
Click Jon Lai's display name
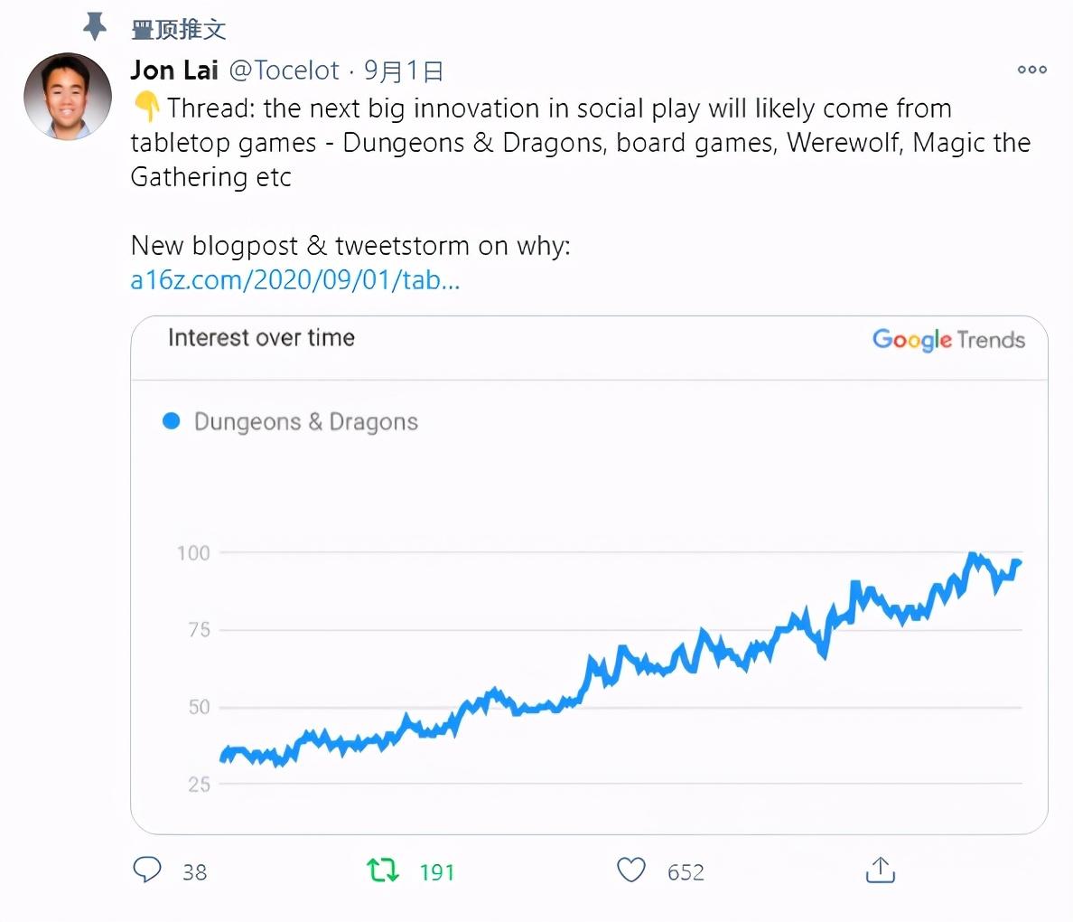point(173,70)
